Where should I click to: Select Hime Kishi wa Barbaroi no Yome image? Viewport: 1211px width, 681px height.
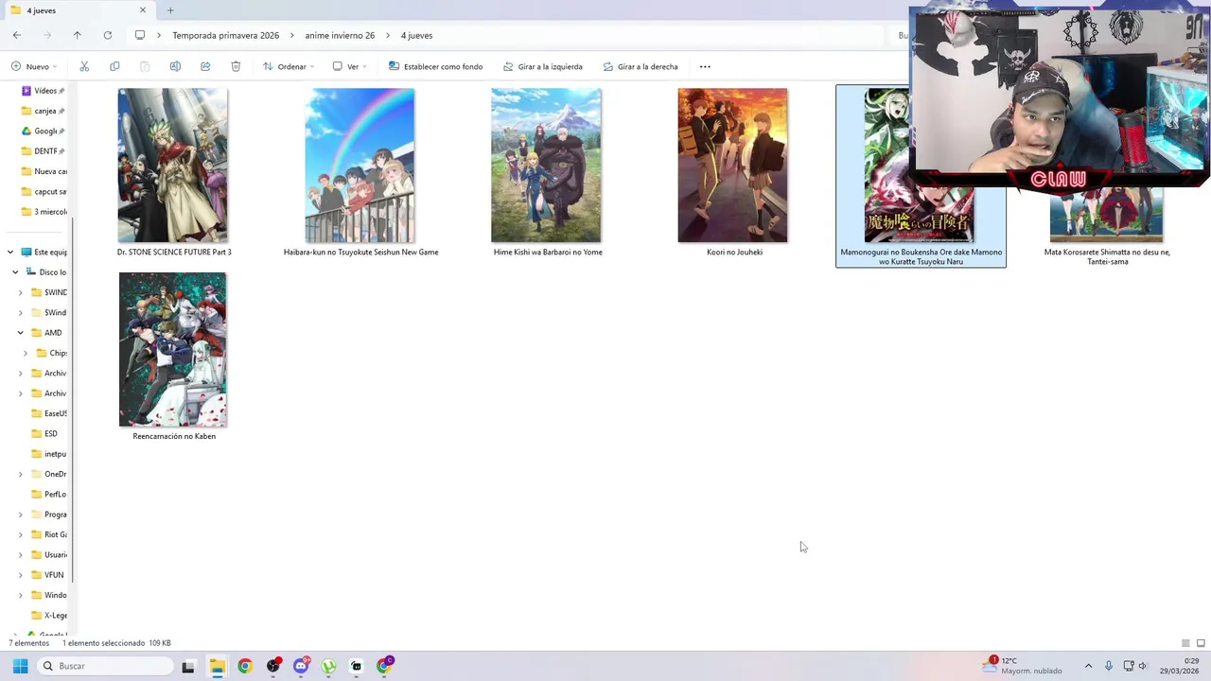coord(546,166)
